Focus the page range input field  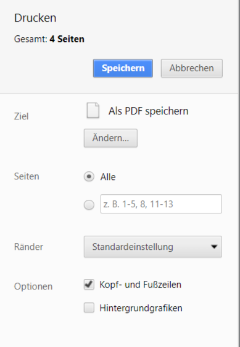point(161,204)
